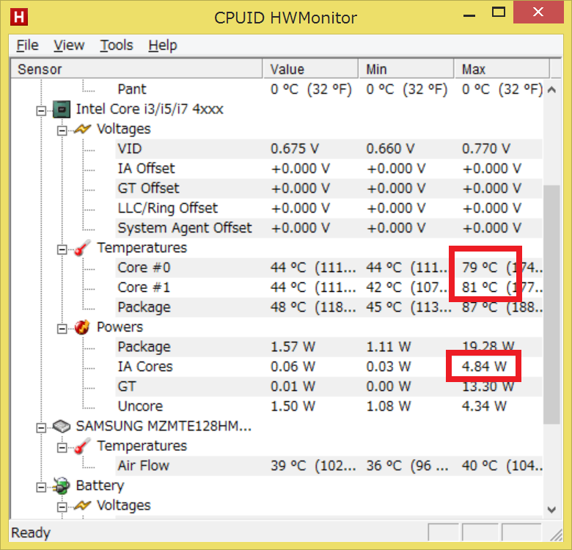Collapse the SAMSUNG MZMTE128HM node
The height and width of the screenshot is (550, 572).
[x=41, y=428]
